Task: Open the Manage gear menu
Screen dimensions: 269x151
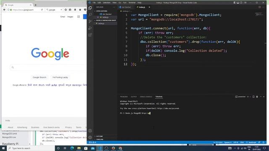Action: [x=90, y=137]
